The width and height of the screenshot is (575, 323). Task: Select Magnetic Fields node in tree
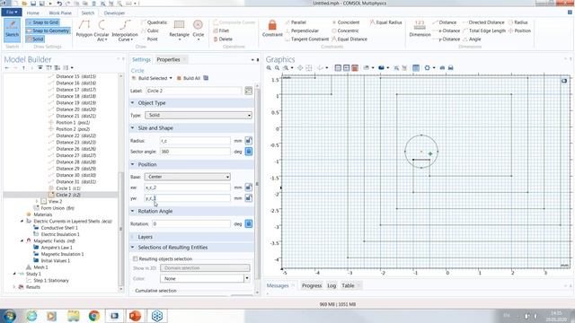point(50,241)
